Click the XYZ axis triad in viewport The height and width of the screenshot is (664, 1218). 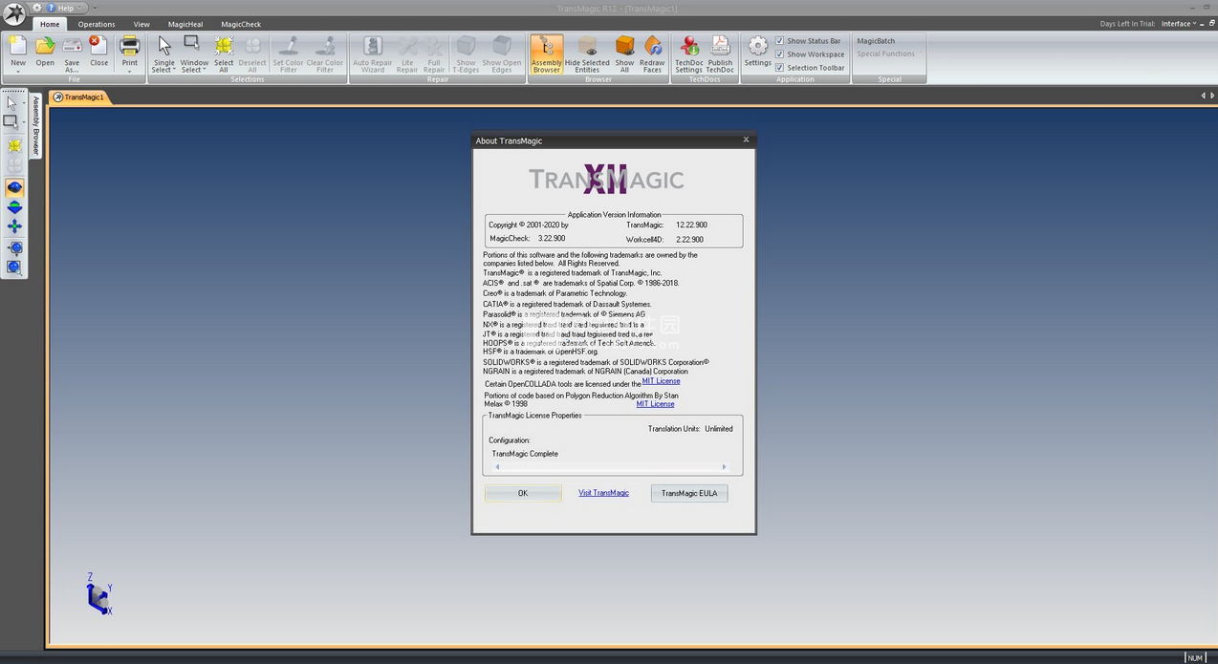[x=98, y=594]
